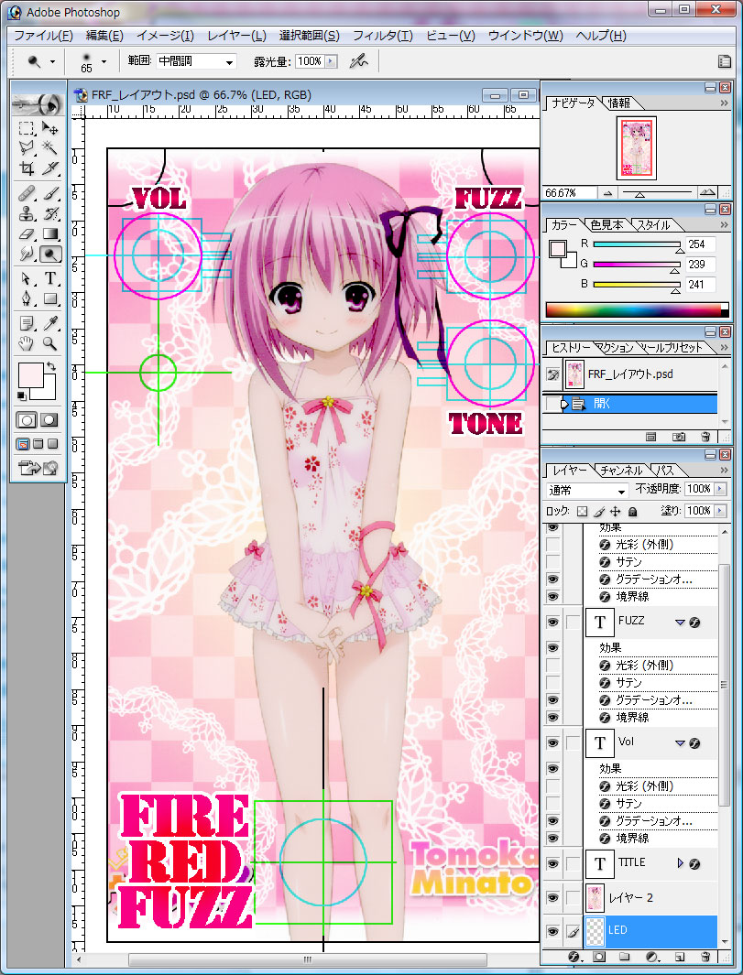743x975 pixels.
Task: Select the Hand tool
Action: coord(27,343)
